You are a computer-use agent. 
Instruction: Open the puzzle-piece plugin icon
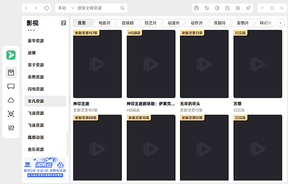pos(227,8)
